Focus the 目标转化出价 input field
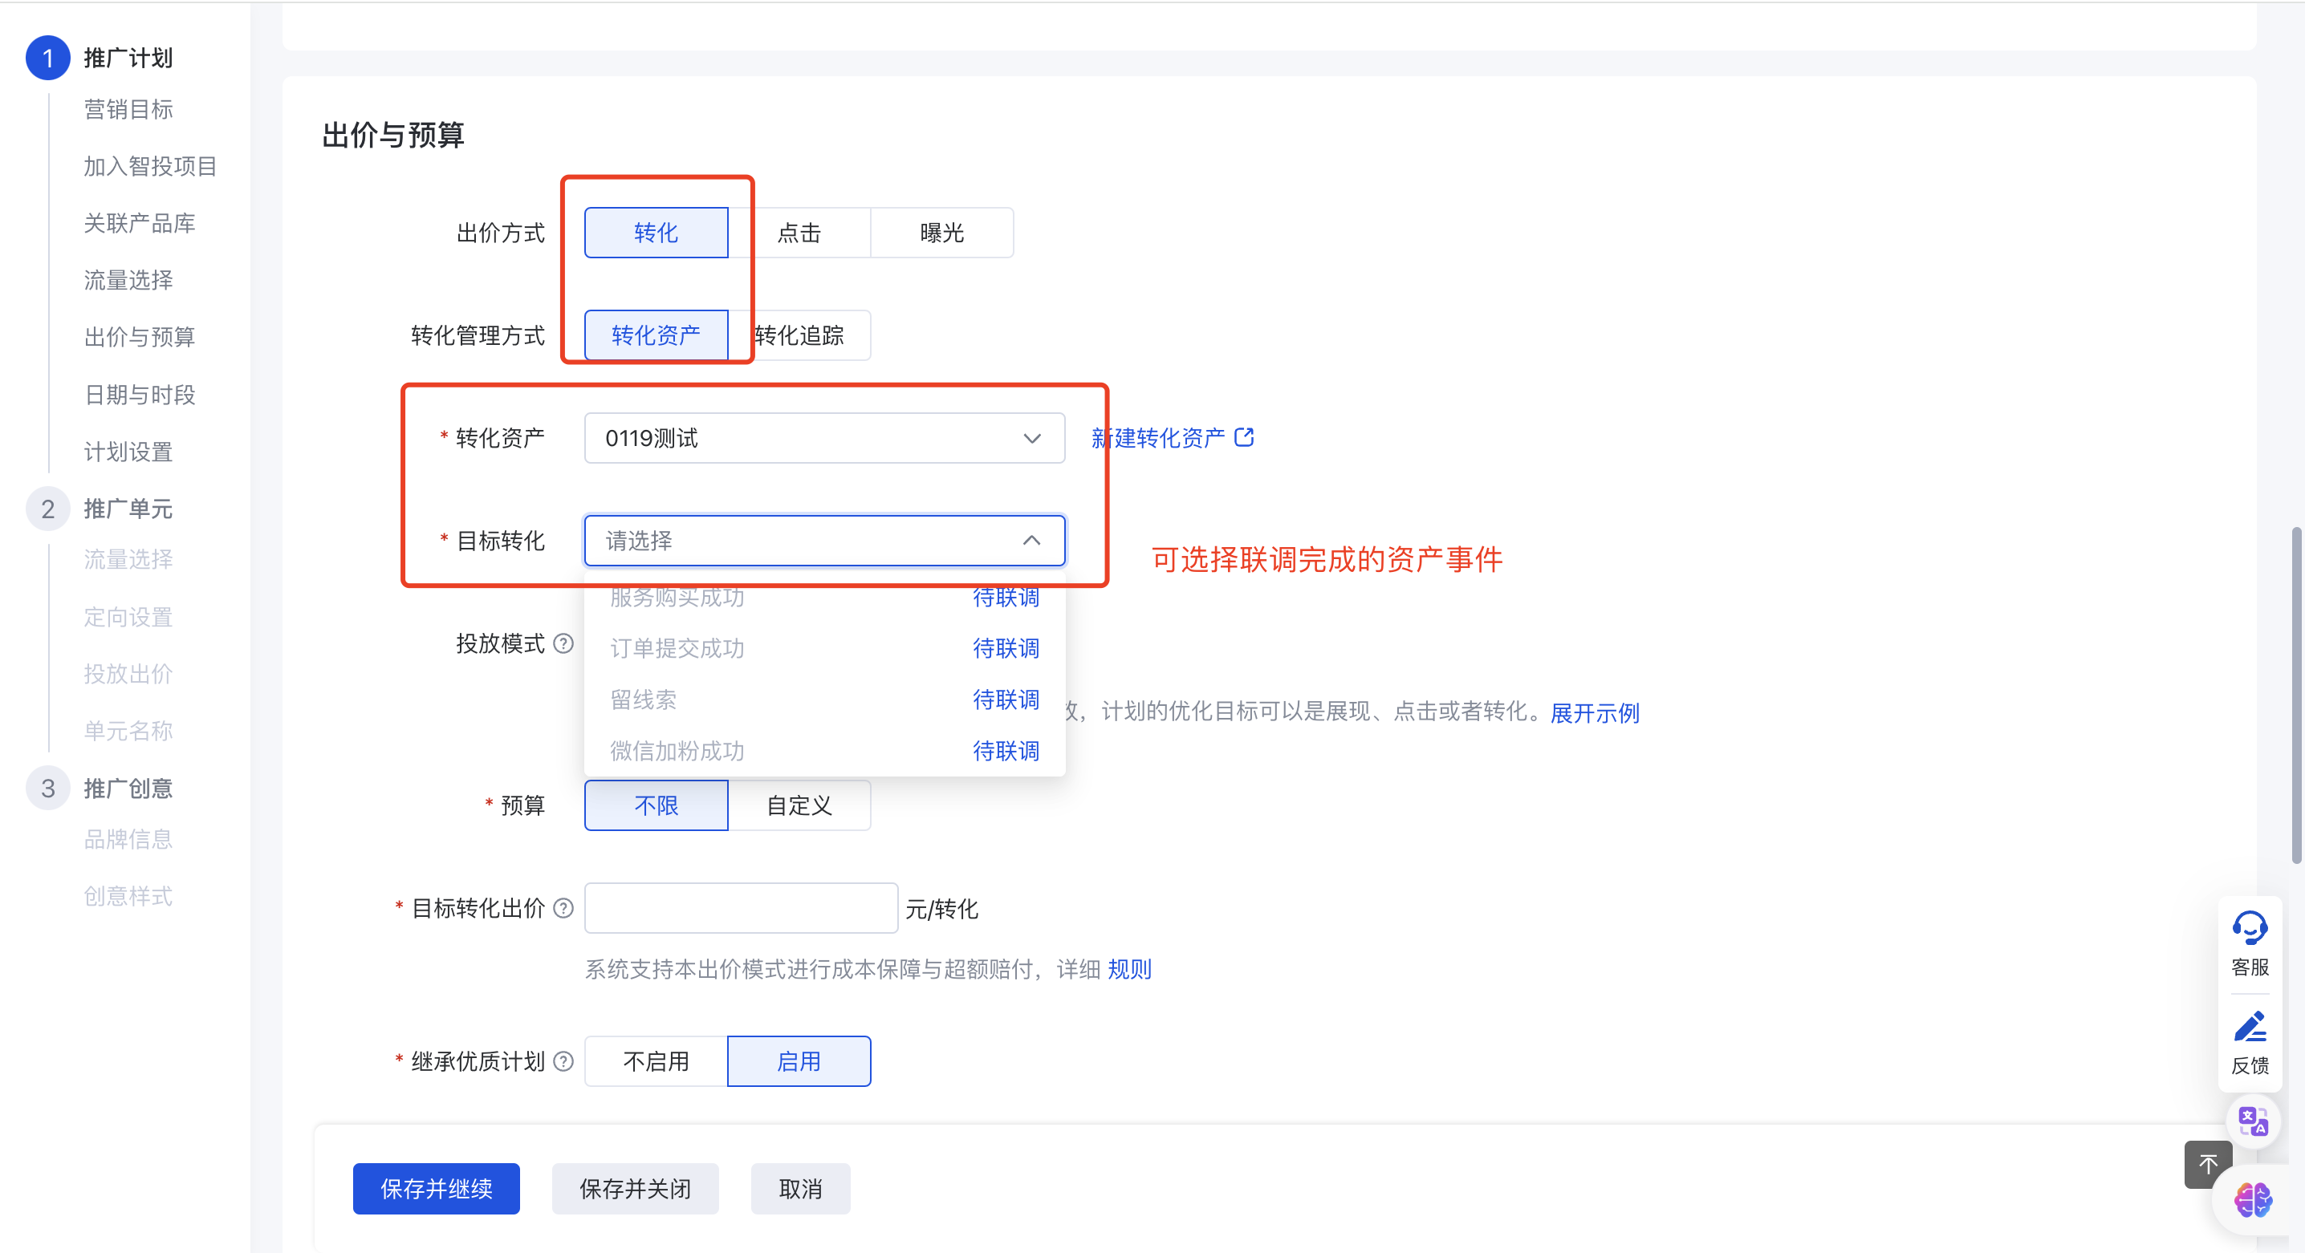The width and height of the screenshot is (2305, 1253). [741, 908]
